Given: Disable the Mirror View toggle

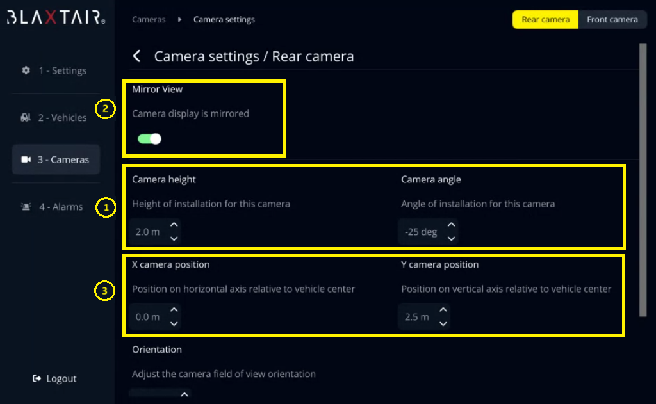Looking at the screenshot, I should click(149, 138).
